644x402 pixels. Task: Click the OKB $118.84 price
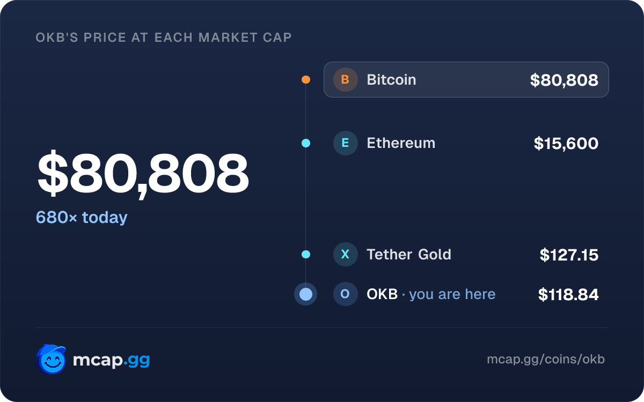point(568,294)
